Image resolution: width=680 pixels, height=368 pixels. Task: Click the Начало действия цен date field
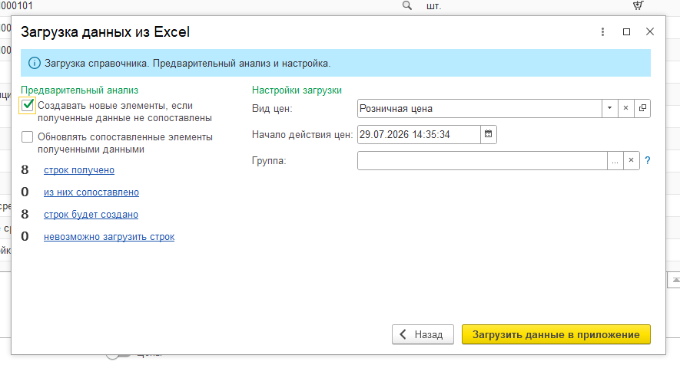click(x=419, y=134)
